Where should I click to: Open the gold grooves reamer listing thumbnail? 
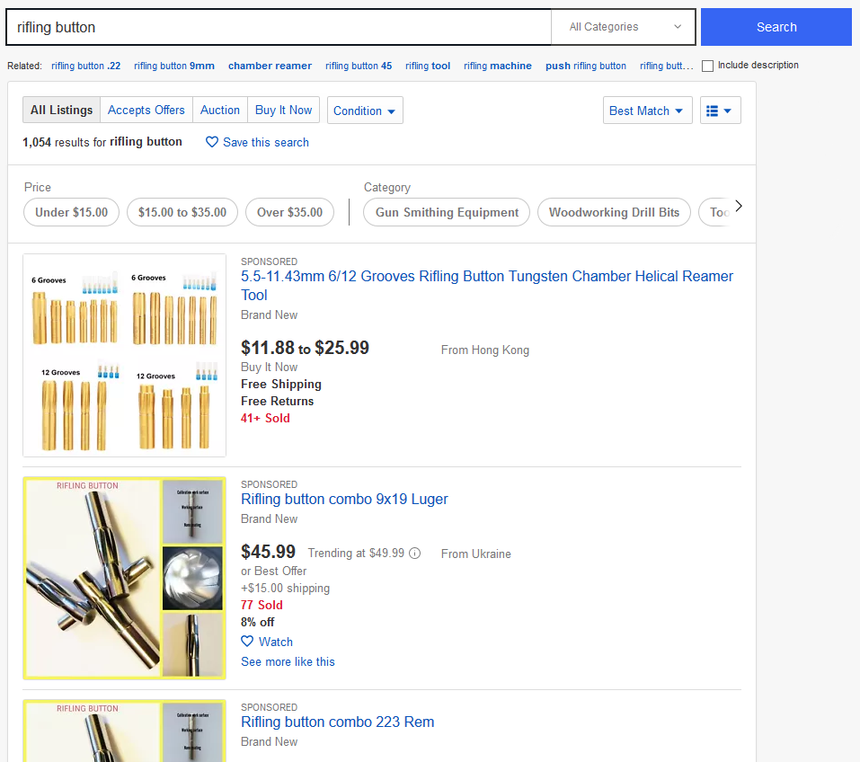124,356
